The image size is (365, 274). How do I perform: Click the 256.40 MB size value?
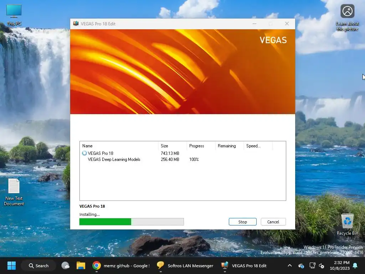click(x=170, y=159)
